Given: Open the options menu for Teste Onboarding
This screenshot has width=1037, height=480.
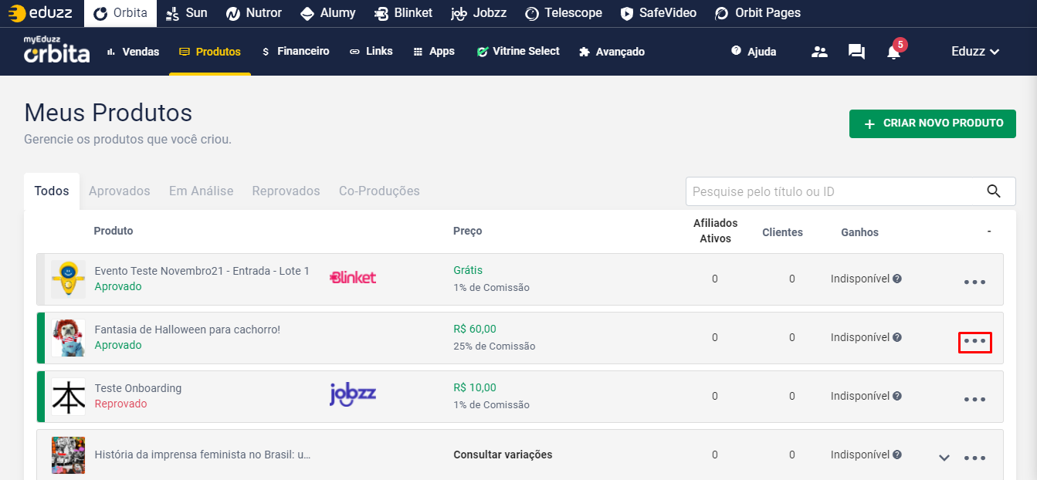Looking at the screenshot, I should [x=974, y=400].
